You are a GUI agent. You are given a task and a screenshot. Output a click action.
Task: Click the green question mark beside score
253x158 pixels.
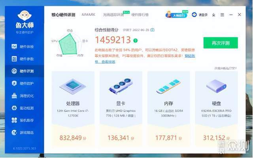pyautogui.click(x=135, y=40)
